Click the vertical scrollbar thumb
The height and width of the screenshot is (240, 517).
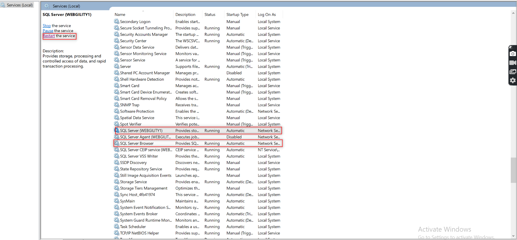pos(513,170)
